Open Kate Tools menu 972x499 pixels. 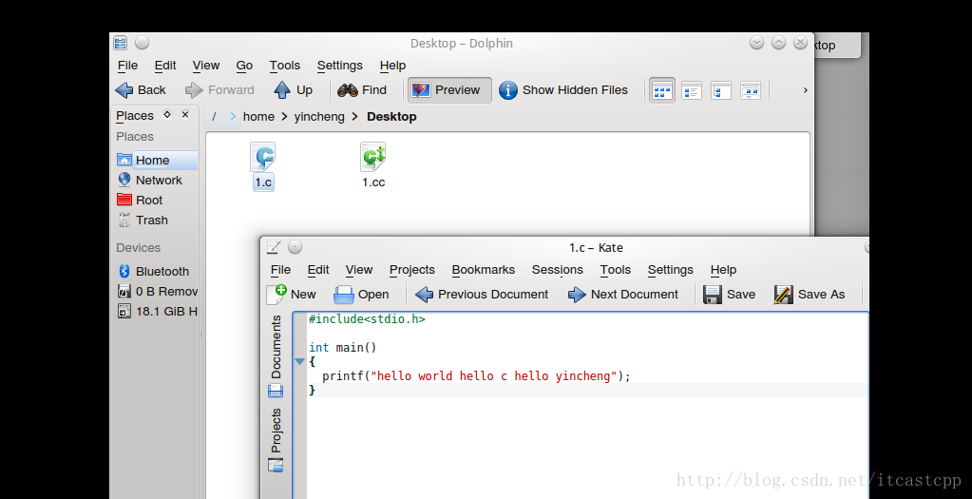[616, 270]
